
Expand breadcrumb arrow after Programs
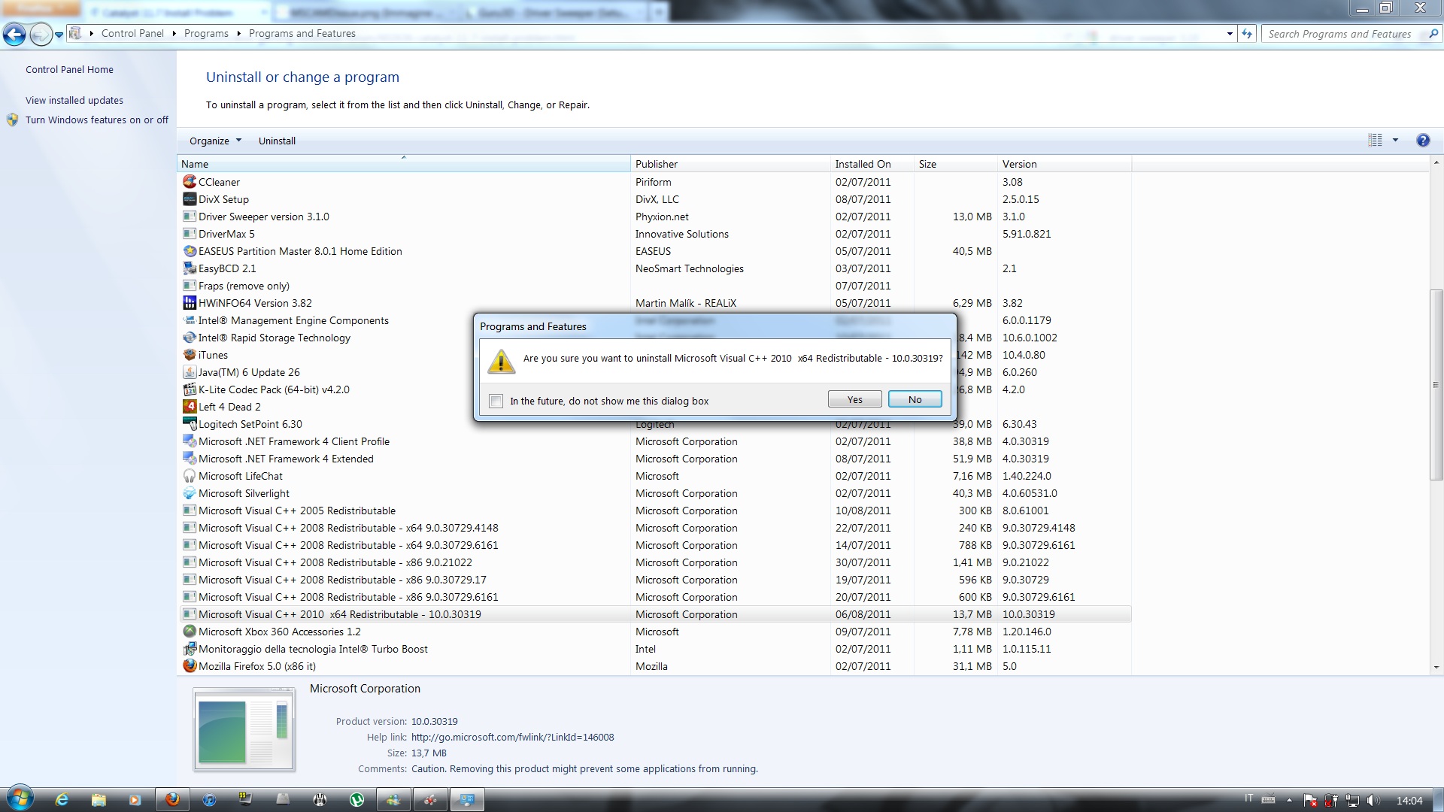(x=238, y=34)
